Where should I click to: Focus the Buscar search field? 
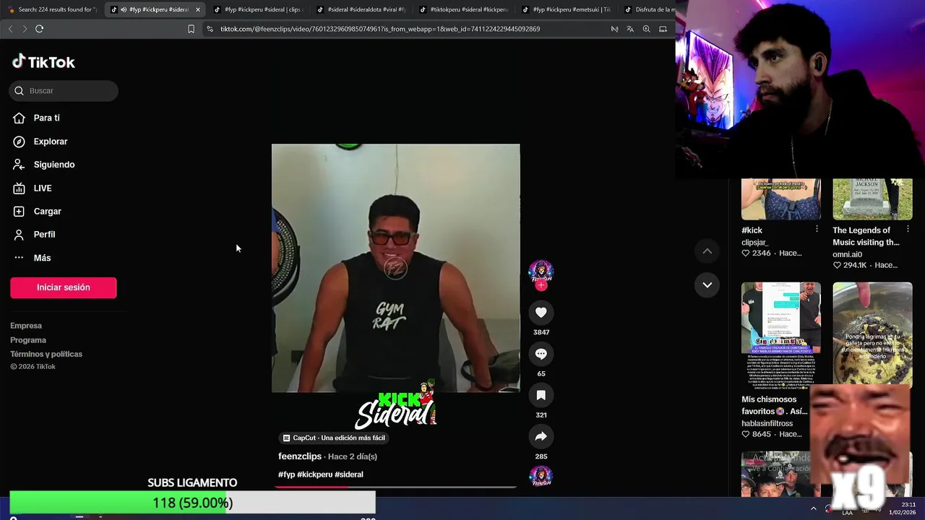[x=64, y=91]
